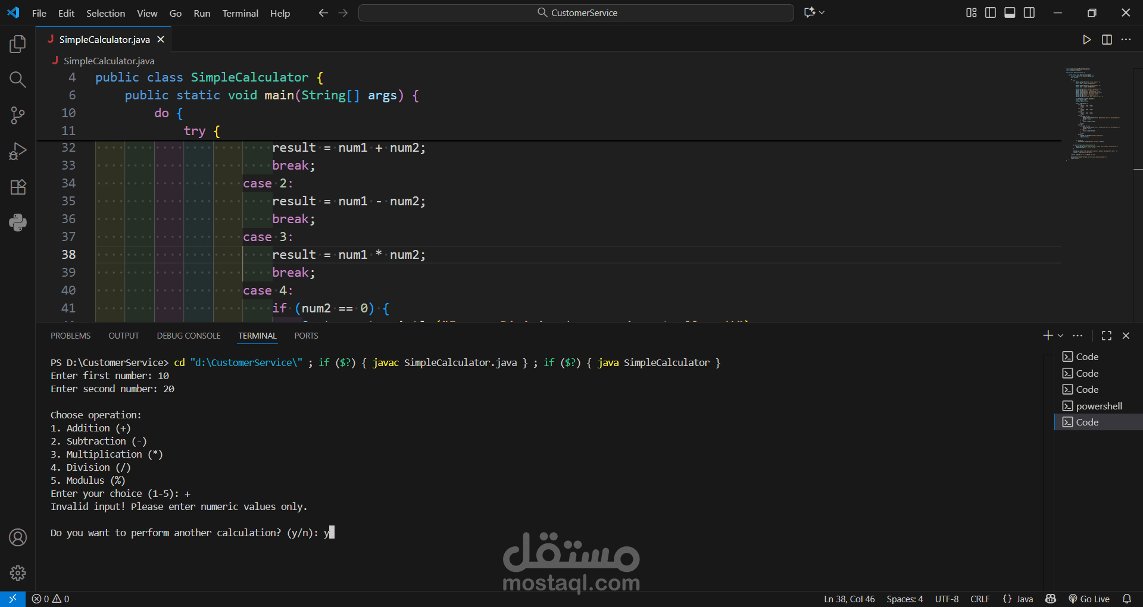
Task: Select the powershell terminal
Action: [1098, 406]
